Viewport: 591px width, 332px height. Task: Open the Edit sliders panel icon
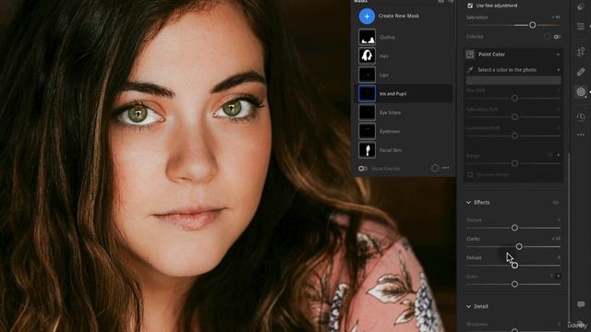click(581, 26)
